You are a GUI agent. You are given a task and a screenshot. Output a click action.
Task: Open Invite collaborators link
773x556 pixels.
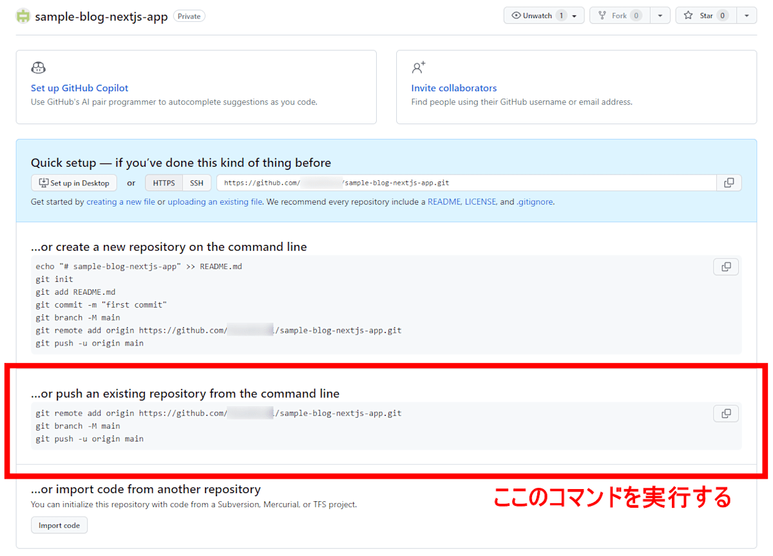[454, 88]
